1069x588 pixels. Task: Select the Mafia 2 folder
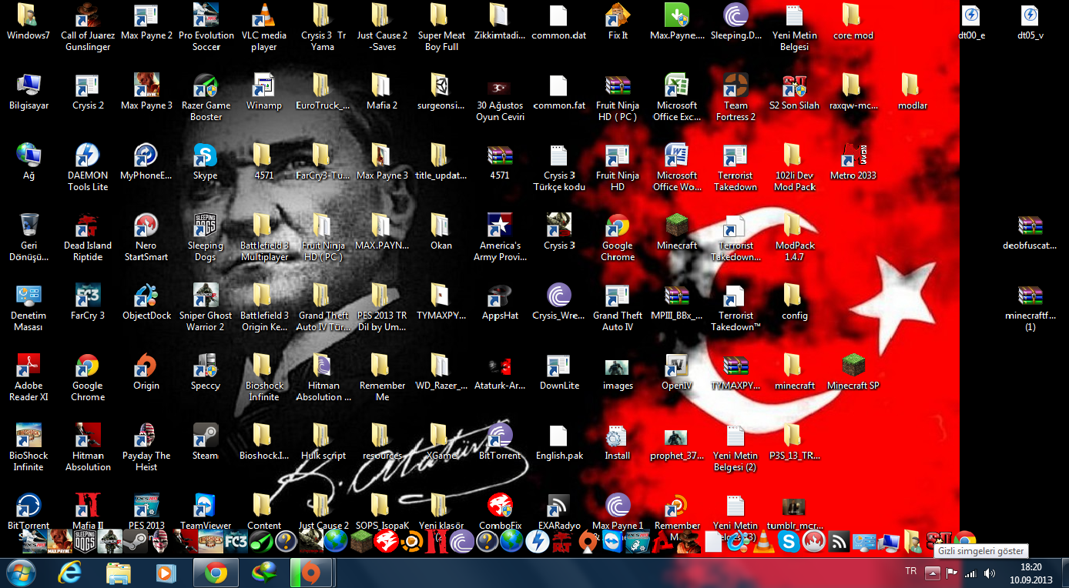click(381, 92)
